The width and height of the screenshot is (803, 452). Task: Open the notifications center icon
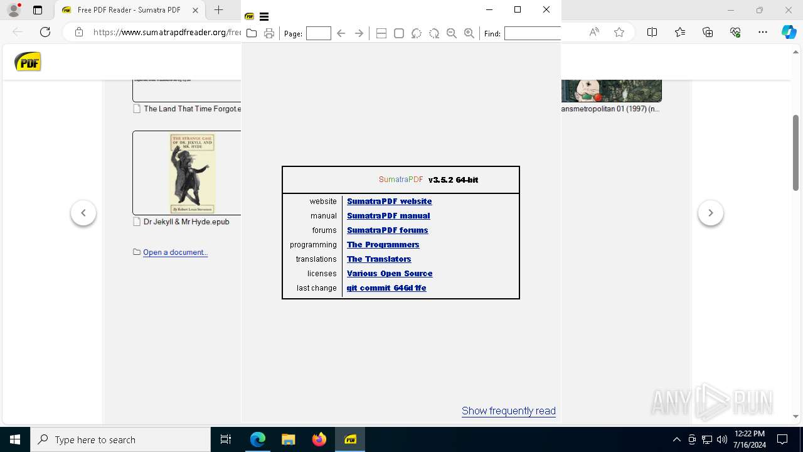pos(782,440)
